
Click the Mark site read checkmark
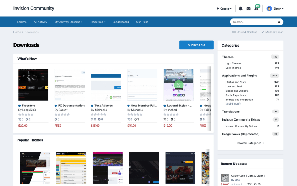tap(263, 32)
